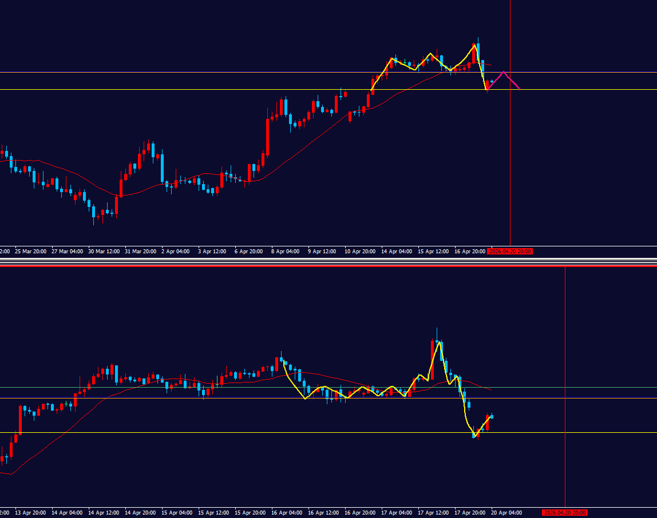Viewport: 657px width, 518px height.
Task: Select the red highlighted date label on upper chart
Action: click(509, 252)
